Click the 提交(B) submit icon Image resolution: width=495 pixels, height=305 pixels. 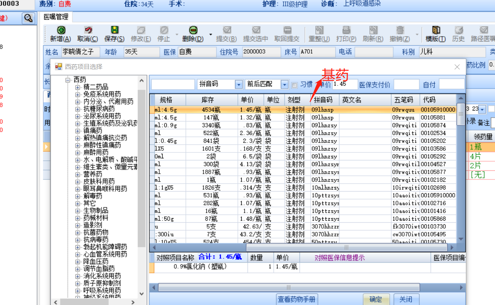[x=227, y=30]
